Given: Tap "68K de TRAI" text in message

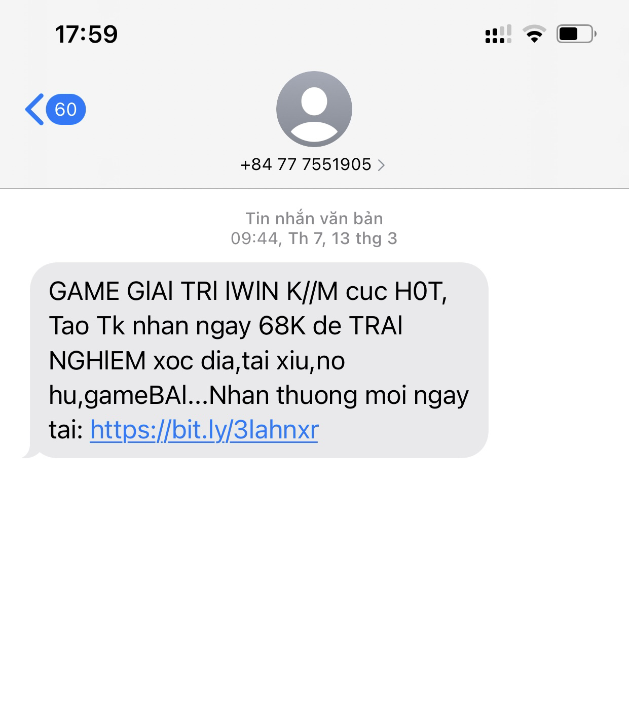Looking at the screenshot, I should point(330,326).
